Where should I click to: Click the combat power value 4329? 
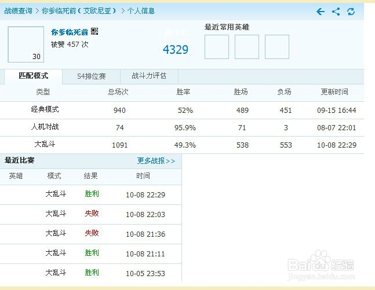[x=176, y=50]
